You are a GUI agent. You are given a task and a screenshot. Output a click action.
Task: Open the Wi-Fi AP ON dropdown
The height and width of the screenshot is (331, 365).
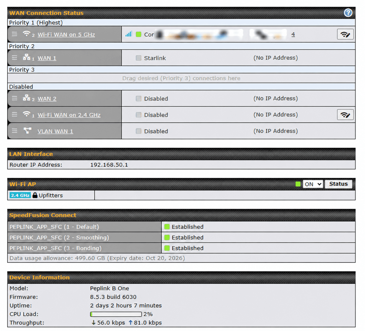pos(313,184)
